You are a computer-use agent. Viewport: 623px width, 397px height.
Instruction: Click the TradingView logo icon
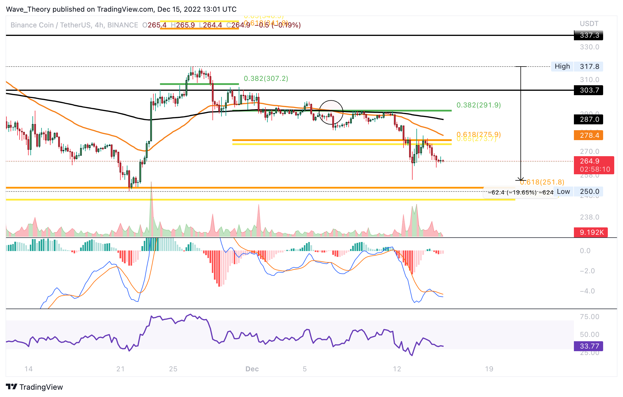(x=12, y=387)
